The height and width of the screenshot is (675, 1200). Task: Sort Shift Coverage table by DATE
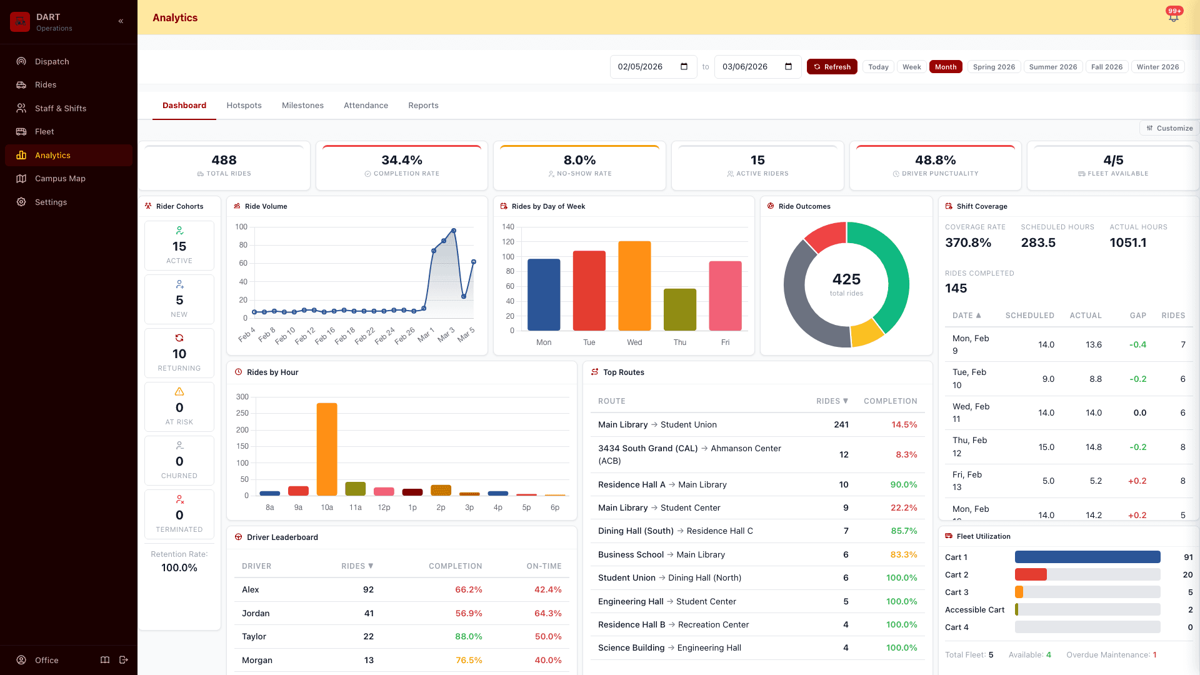pyautogui.click(x=966, y=316)
